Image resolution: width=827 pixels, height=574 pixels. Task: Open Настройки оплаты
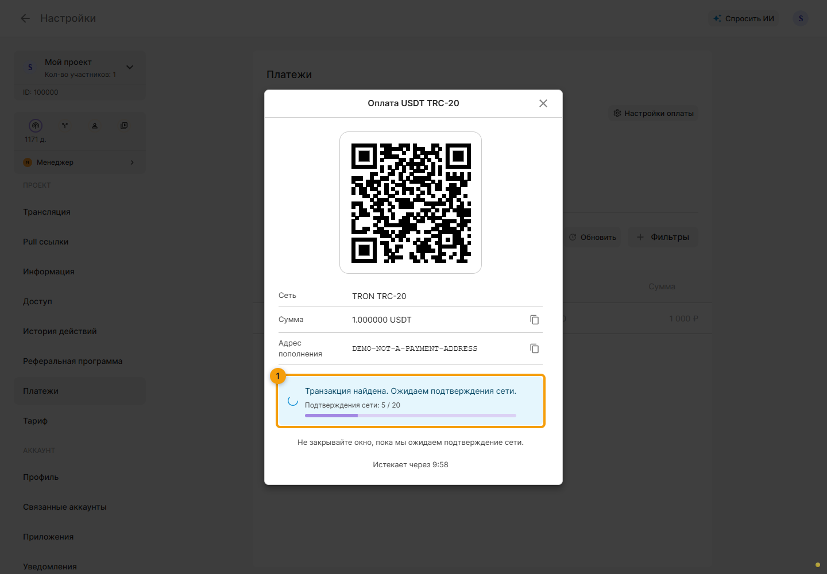(654, 114)
